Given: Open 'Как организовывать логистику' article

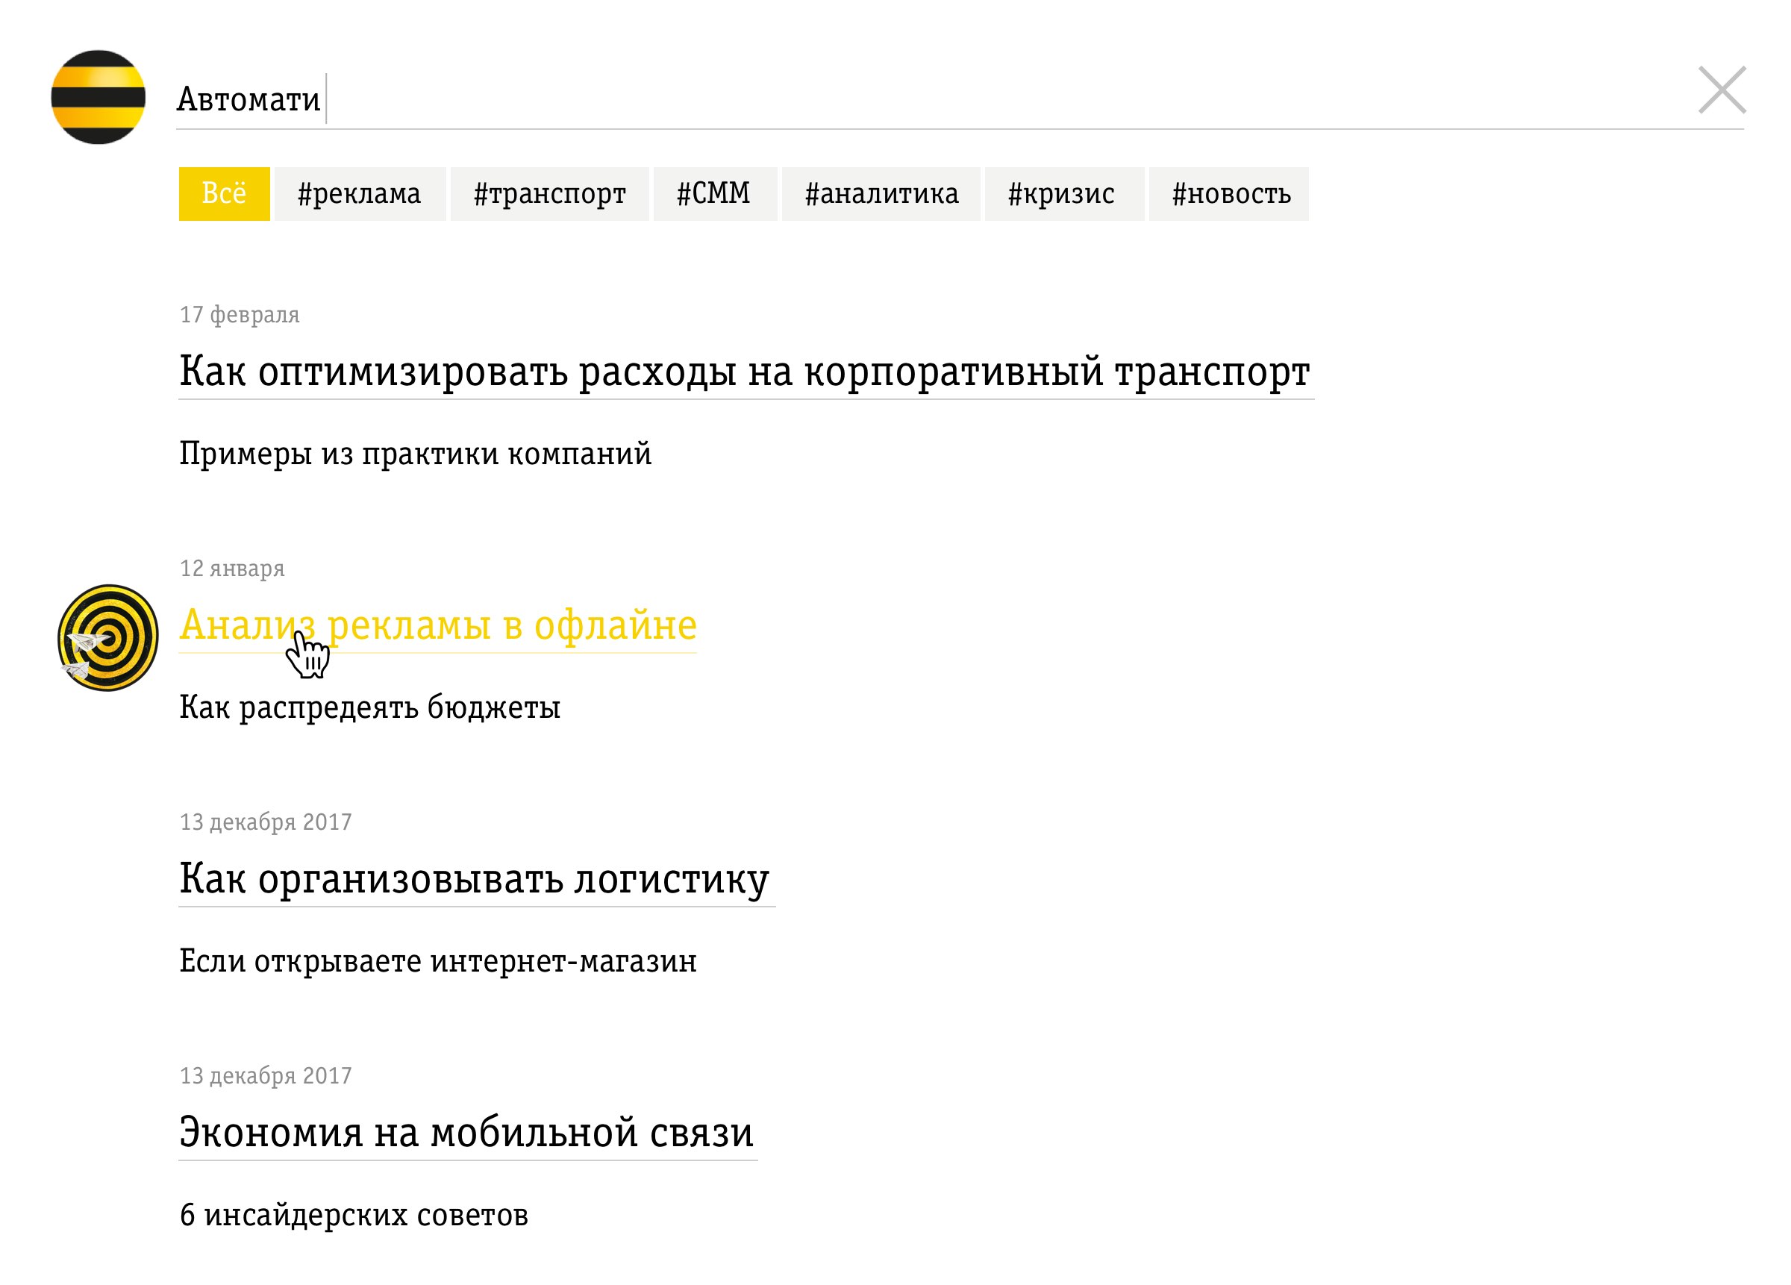Looking at the screenshot, I should pyautogui.click(x=474, y=878).
